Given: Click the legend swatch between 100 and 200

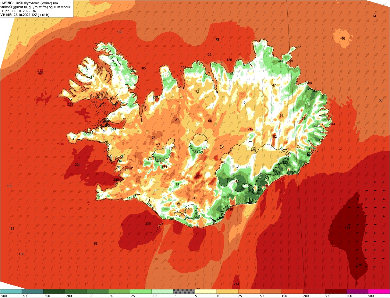Looking at the screenshot, I should point(292,291).
